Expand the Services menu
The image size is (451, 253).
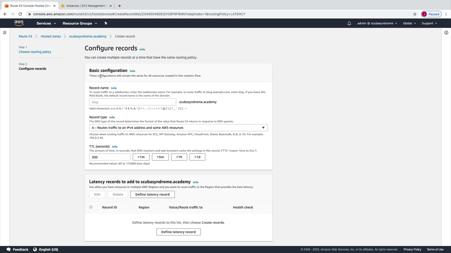(46, 23)
